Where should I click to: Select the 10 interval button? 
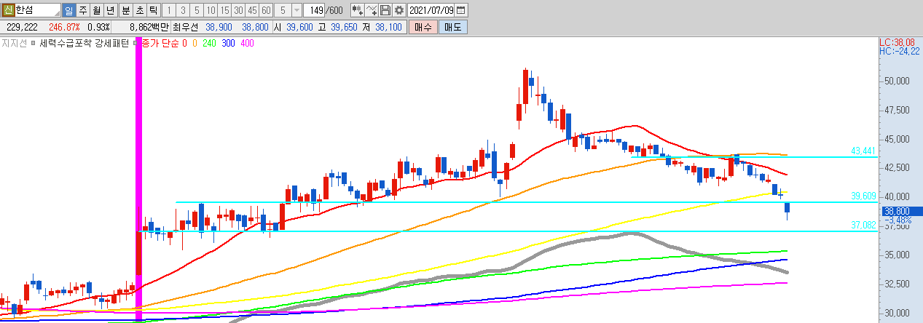click(x=210, y=11)
